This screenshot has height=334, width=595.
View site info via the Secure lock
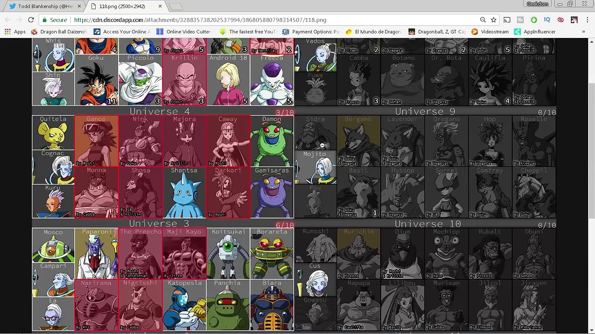point(54,20)
